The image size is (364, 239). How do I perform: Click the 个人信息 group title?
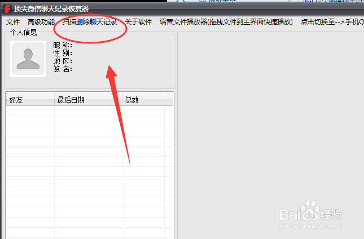pos(24,33)
